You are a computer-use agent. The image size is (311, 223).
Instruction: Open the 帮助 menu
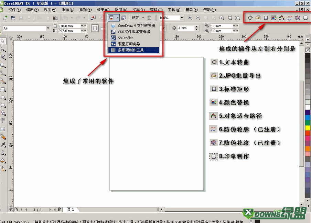[210, 10]
